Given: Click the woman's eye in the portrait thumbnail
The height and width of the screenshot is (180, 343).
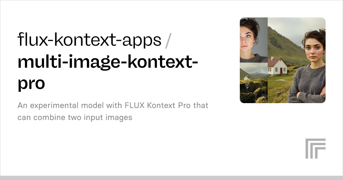Looking at the screenshot, I should (x=248, y=36).
